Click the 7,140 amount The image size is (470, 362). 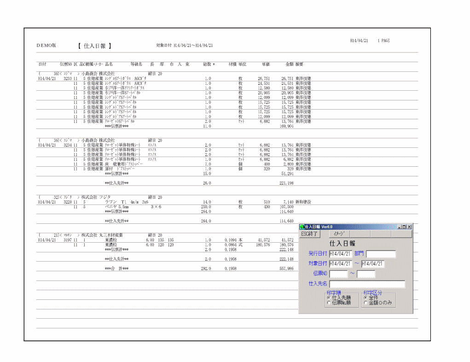288,202
